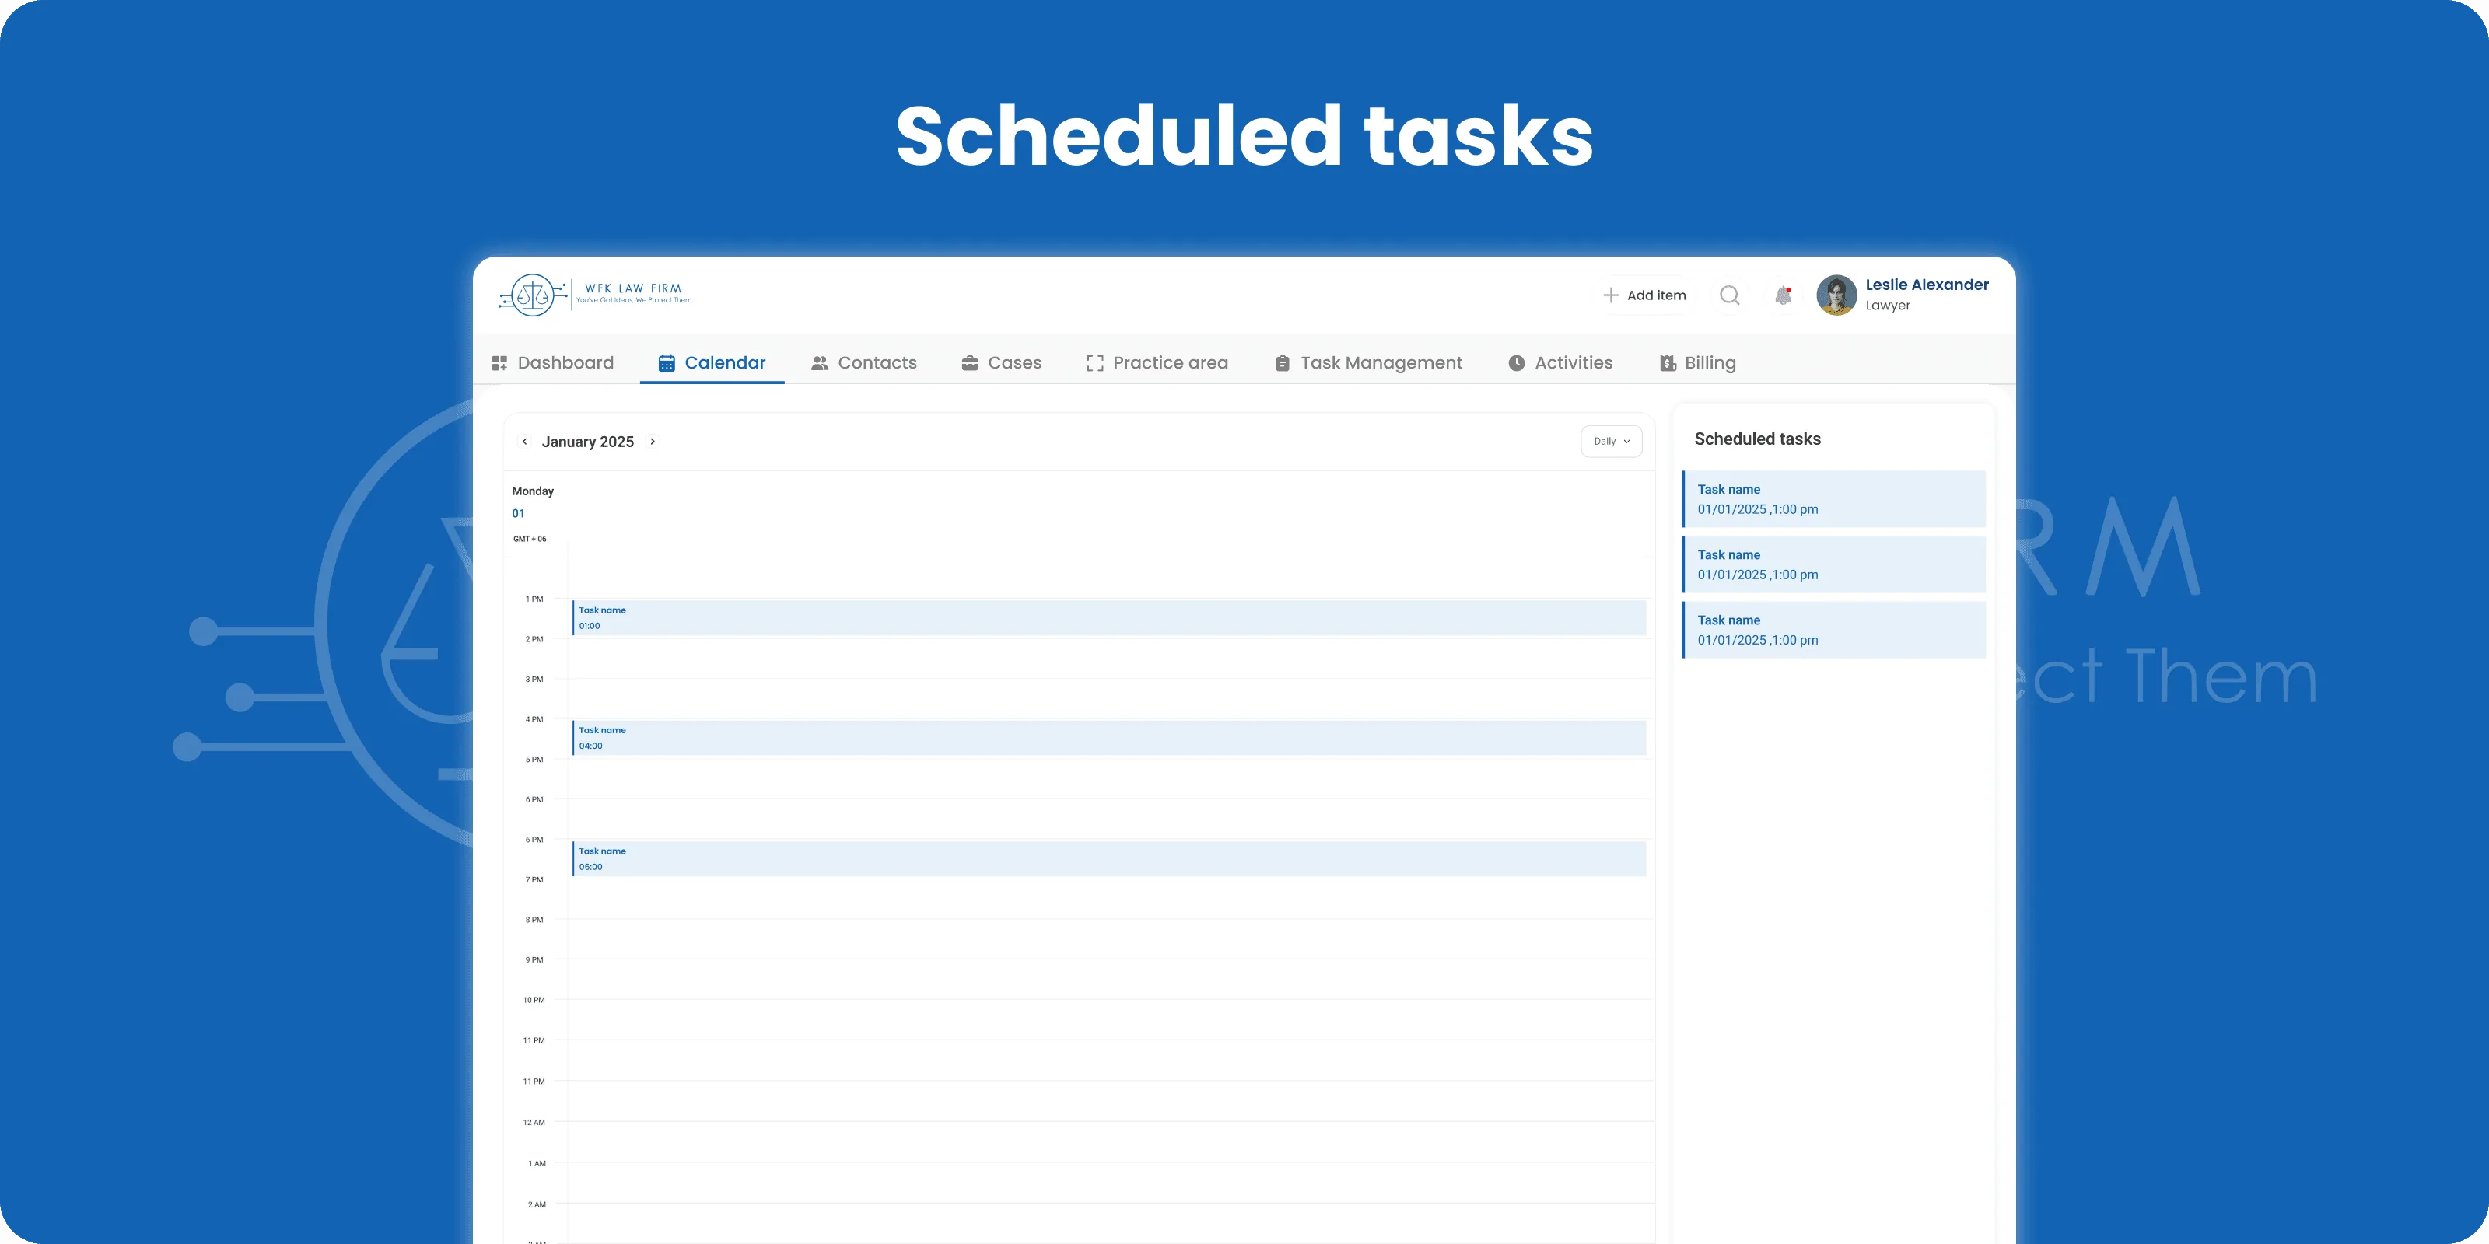Go to previous period before January 2025
Viewport: 2489px width, 1244px height.
[x=525, y=442]
